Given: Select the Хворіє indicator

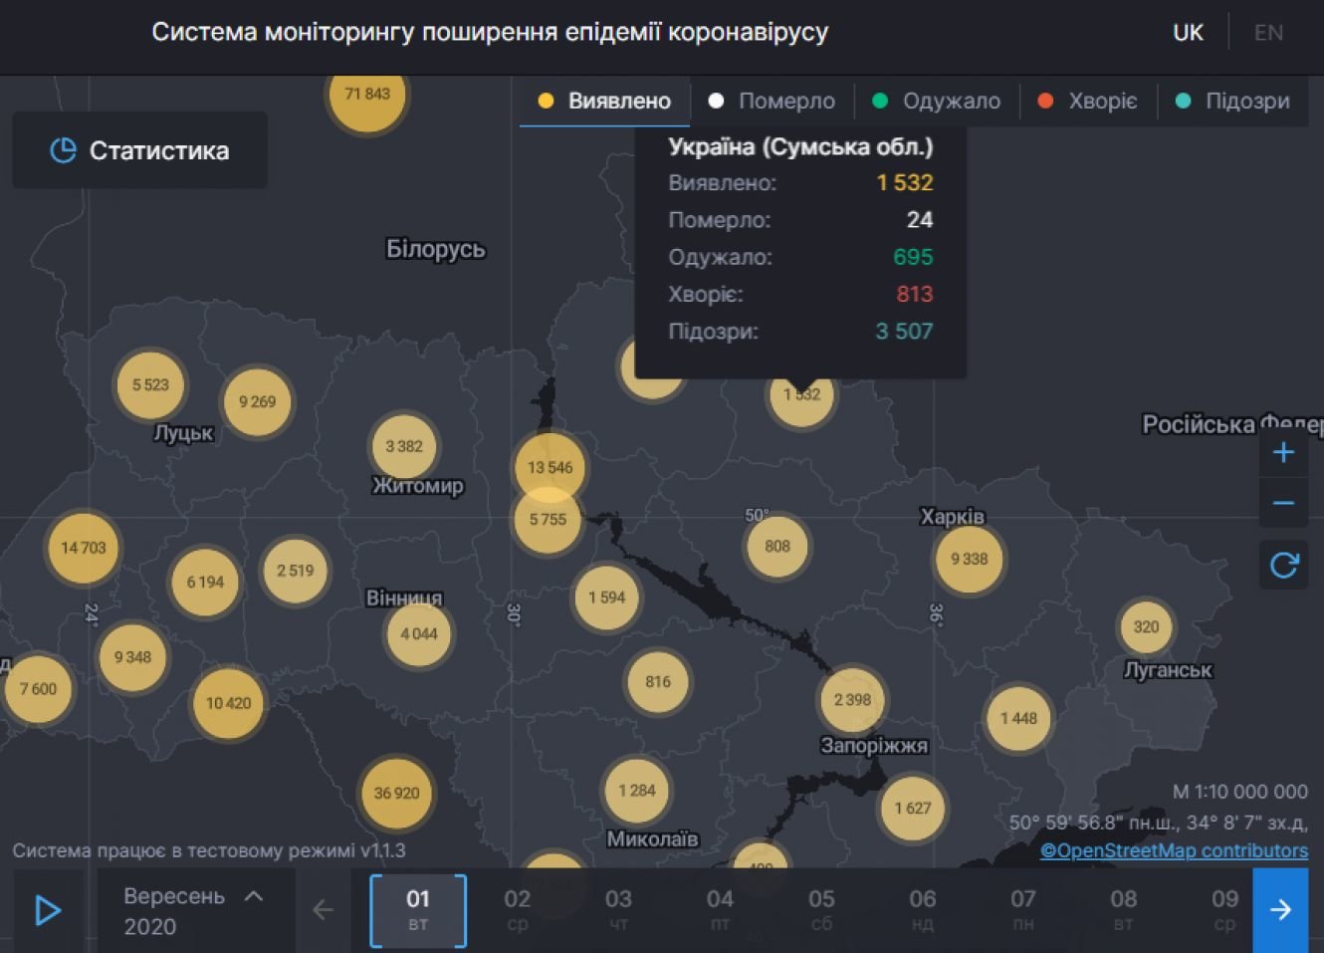Looking at the screenshot, I should point(1088,101).
